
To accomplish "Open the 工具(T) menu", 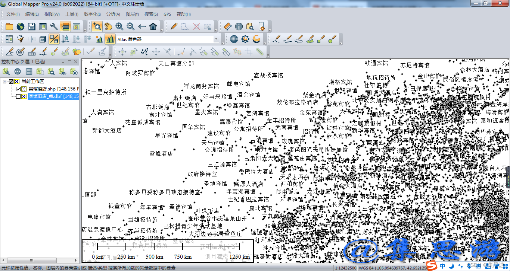I will (x=72, y=14).
